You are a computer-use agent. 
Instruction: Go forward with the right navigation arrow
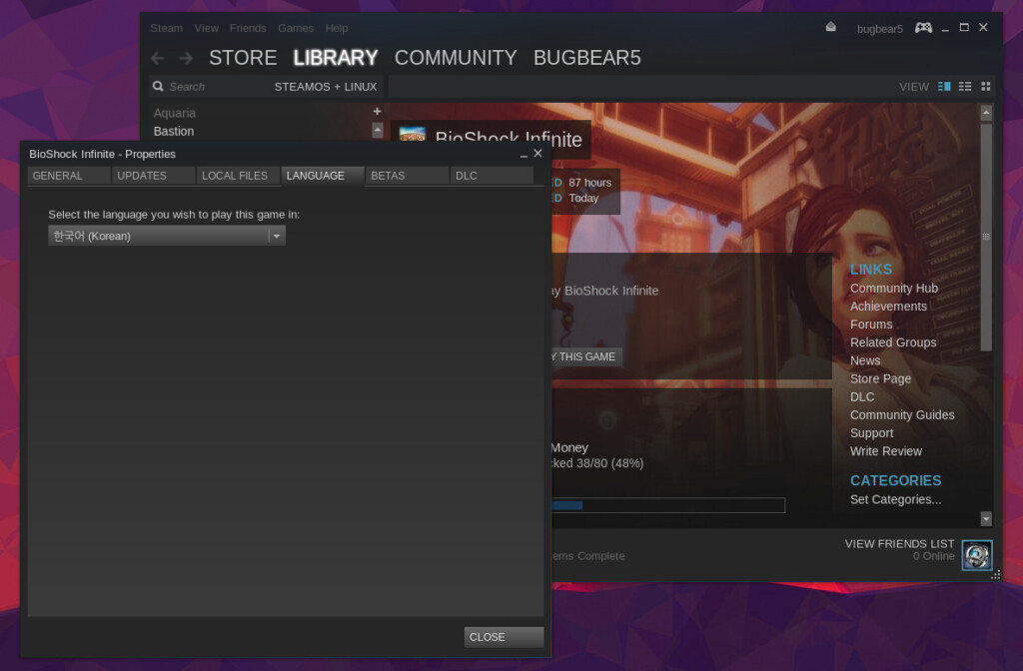[x=186, y=58]
